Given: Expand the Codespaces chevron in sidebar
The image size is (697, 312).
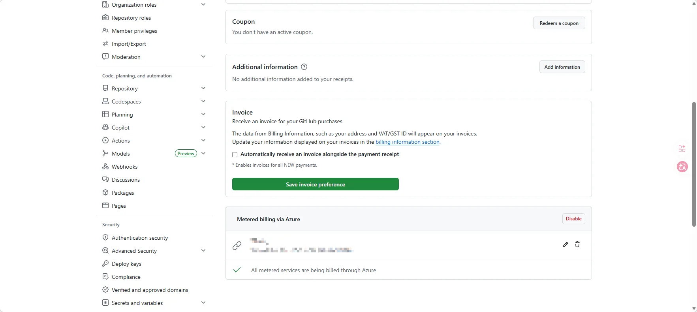Looking at the screenshot, I should (203, 101).
